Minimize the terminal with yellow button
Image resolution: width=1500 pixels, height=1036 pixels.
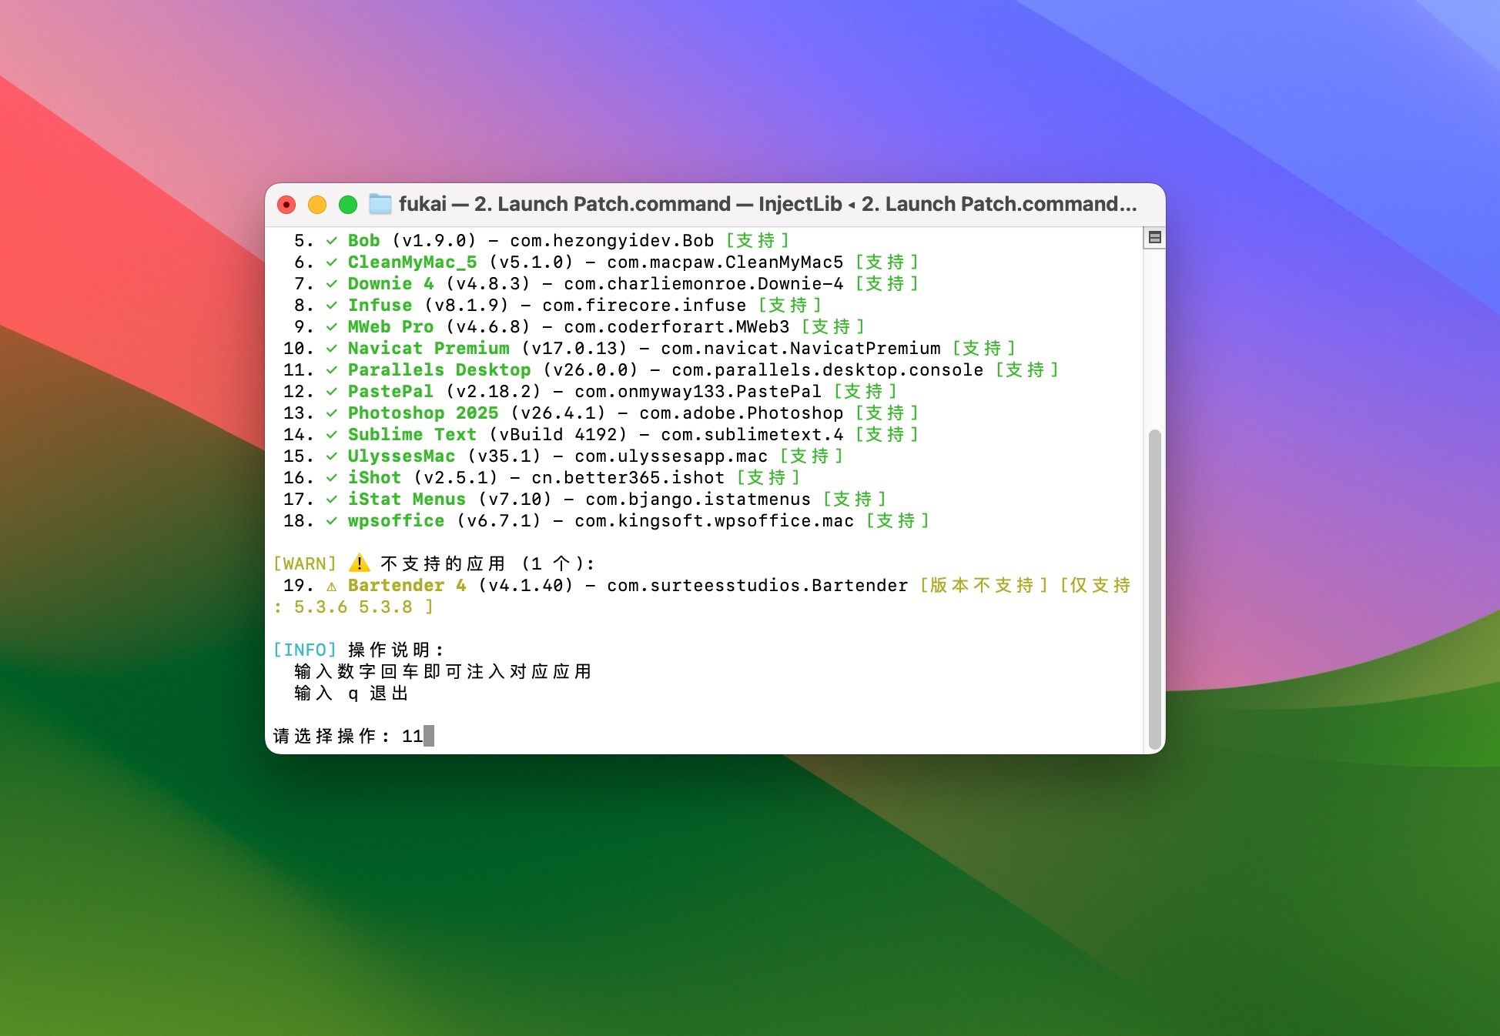317,205
